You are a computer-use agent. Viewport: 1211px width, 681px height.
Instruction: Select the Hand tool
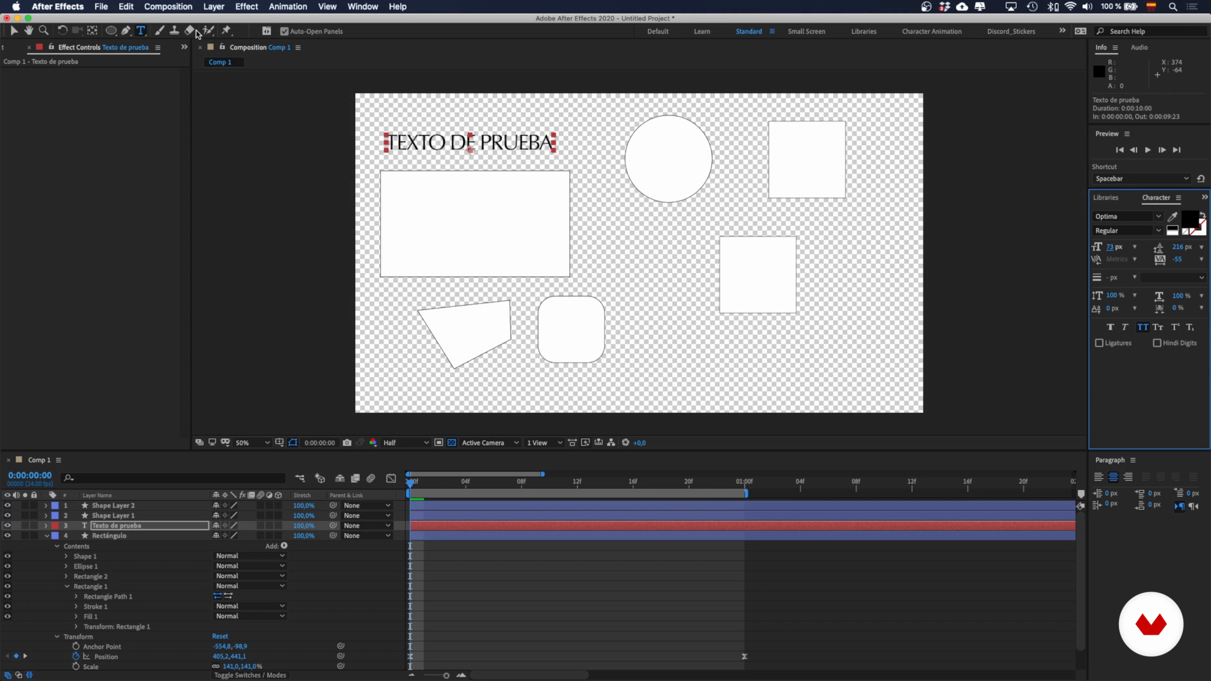tap(29, 31)
